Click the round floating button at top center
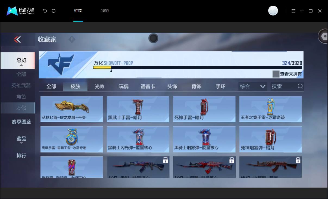Image resolution: width=328 pixels, height=199 pixels. 153,38
